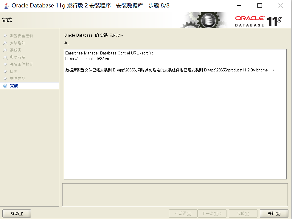Image resolution: width=292 pixels, height=219 pixels.
Task: Click the Java icon in title bar
Action: [x=6, y=6]
